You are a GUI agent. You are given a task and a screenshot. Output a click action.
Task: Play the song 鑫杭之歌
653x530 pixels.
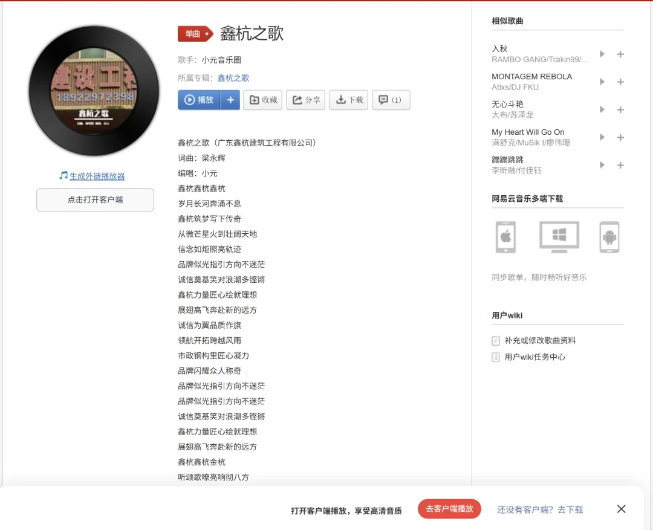199,100
